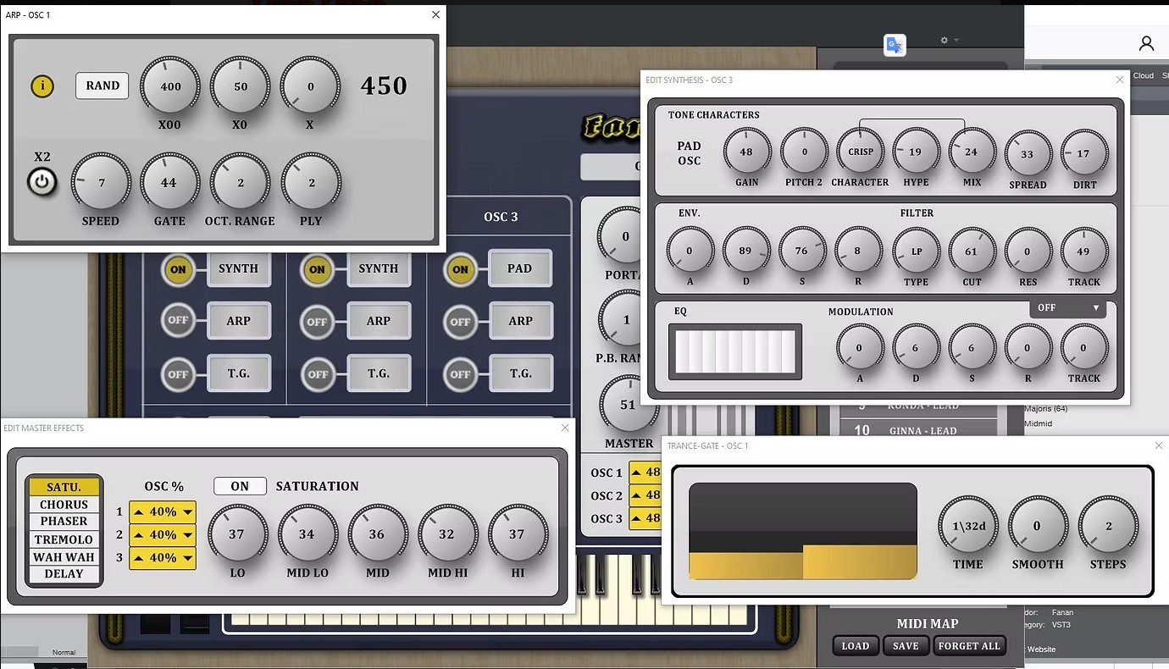Enable the ARP toggle for OSC 3

pos(460,322)
